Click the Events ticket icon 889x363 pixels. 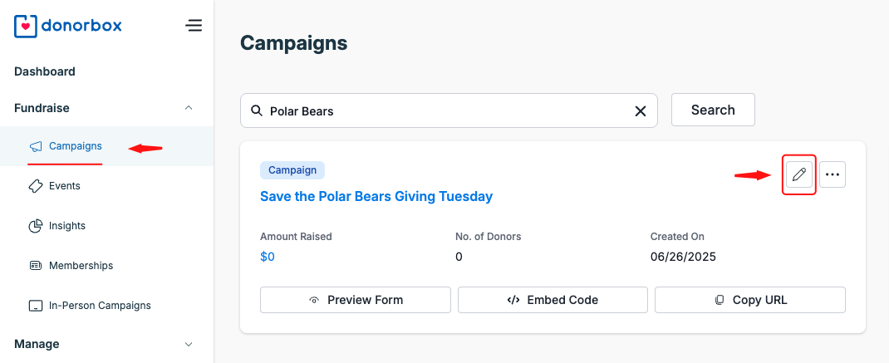36,186
